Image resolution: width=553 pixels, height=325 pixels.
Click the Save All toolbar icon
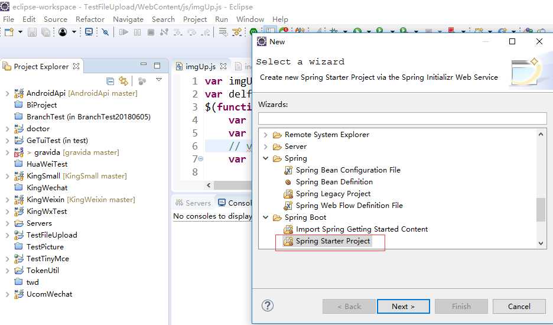click(45, 32)
